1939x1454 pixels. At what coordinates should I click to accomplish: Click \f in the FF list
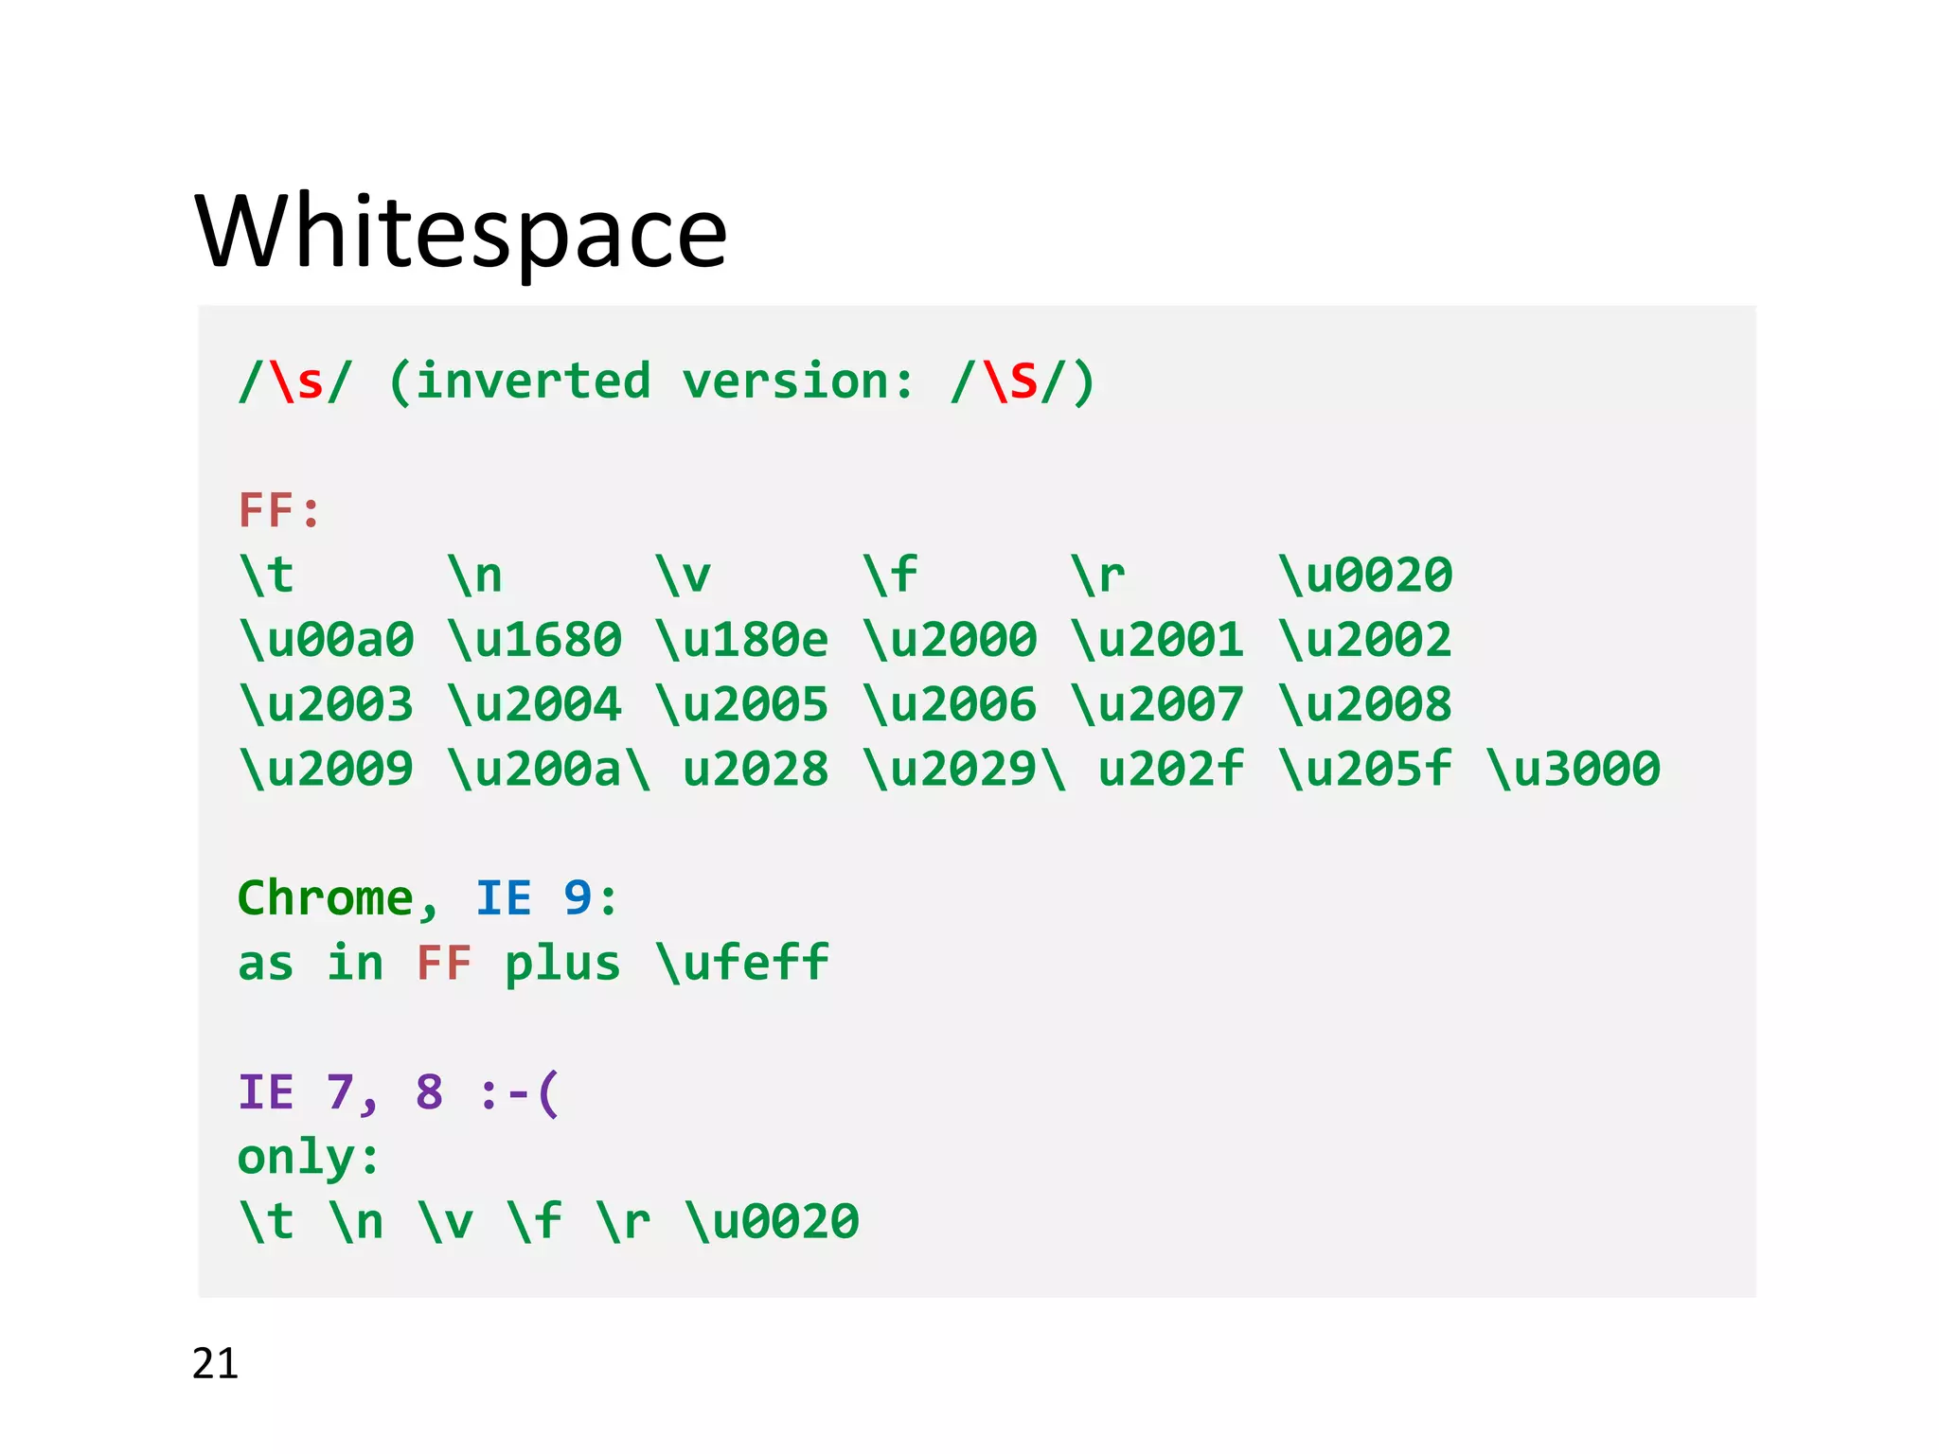[x=890, y=575]
